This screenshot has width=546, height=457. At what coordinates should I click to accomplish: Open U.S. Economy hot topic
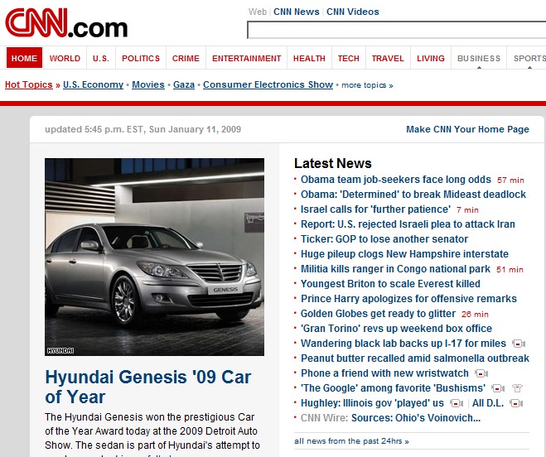[x=94, y=84]
